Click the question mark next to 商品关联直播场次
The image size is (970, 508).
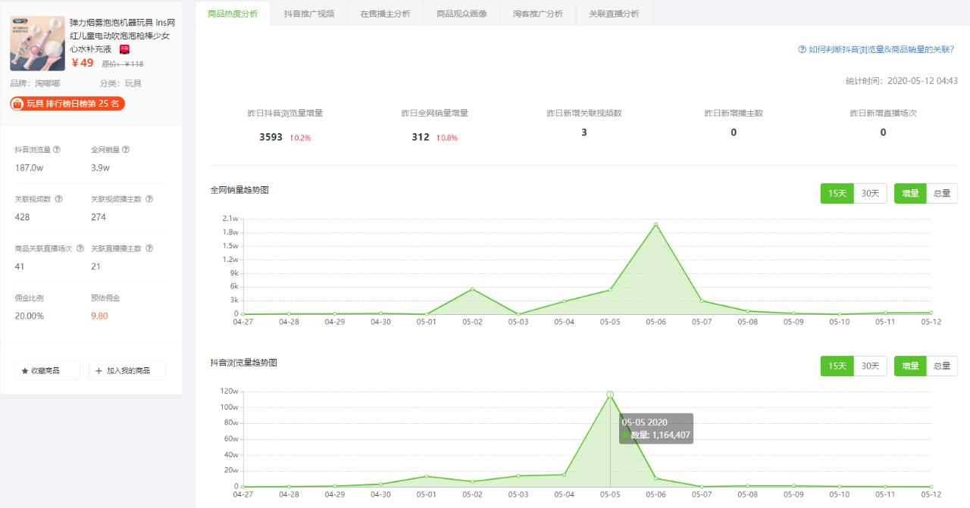(80, 248)
